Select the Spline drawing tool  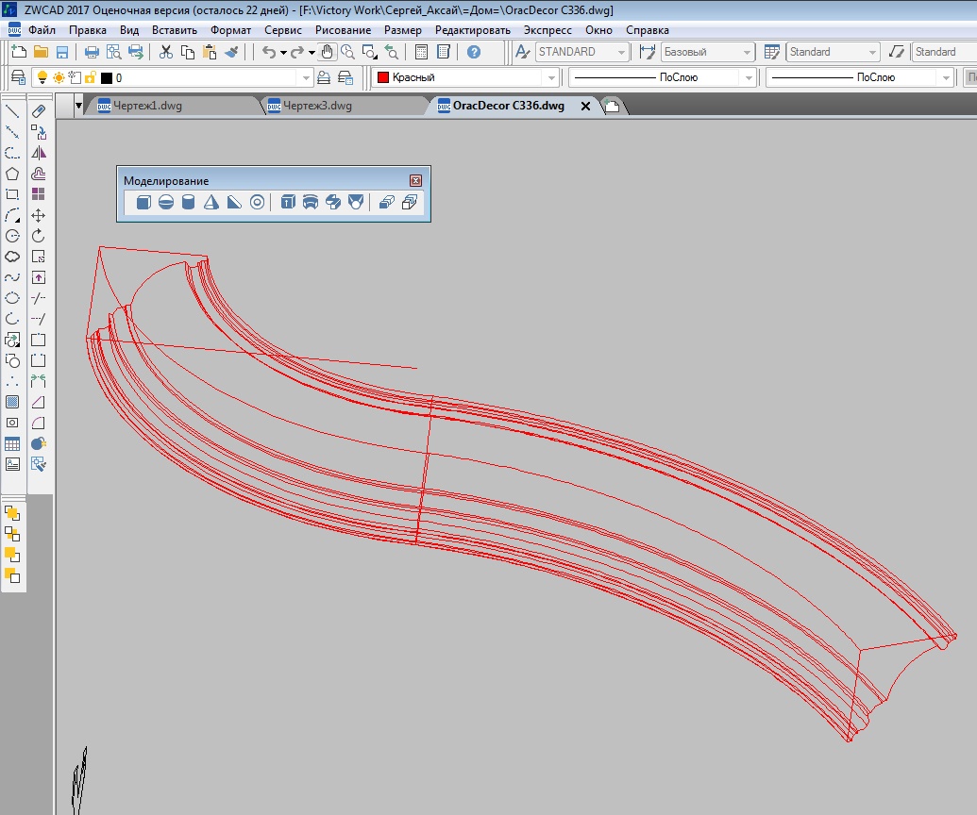(12, 277)
